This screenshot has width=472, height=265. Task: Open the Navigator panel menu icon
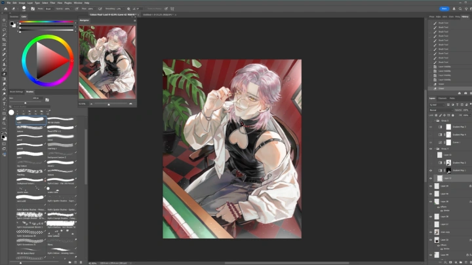tap(134, 20)
